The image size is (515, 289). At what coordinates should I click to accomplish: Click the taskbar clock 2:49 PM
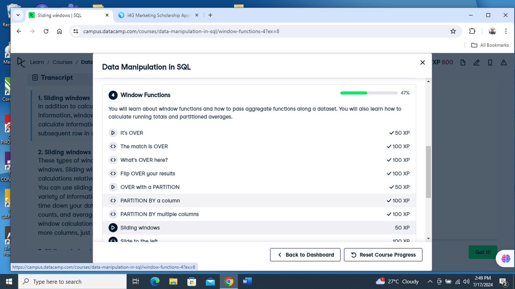[484, 281]
